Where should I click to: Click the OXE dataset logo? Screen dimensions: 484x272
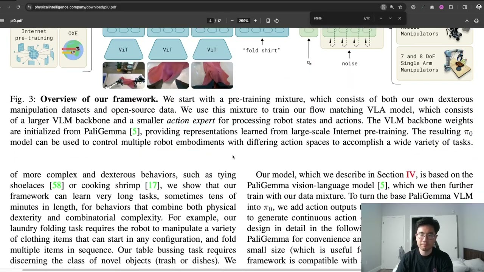[x=73, y=50]
